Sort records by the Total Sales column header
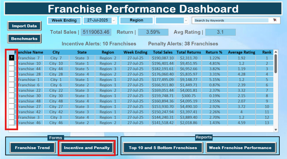Viewport: 287px width, 159px height. [x=162, y=52]
